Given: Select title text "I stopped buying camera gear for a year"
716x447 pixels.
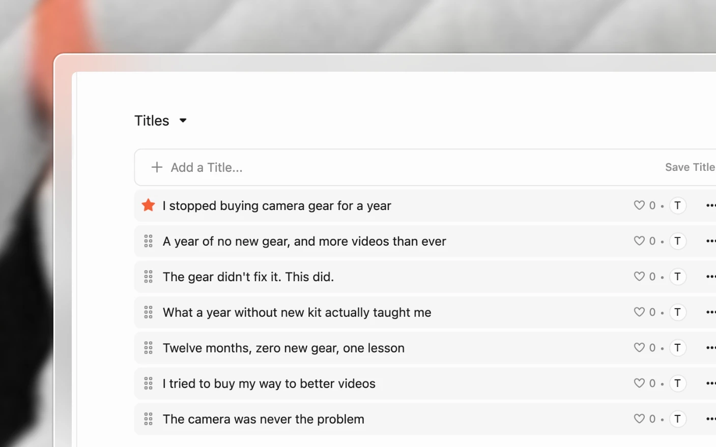Looking at the screenshot, I should pos(277,206).
